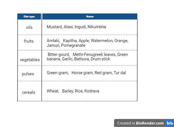174x127 pixels.
Task: Click the vegetables row label
Action: point(30,60)
